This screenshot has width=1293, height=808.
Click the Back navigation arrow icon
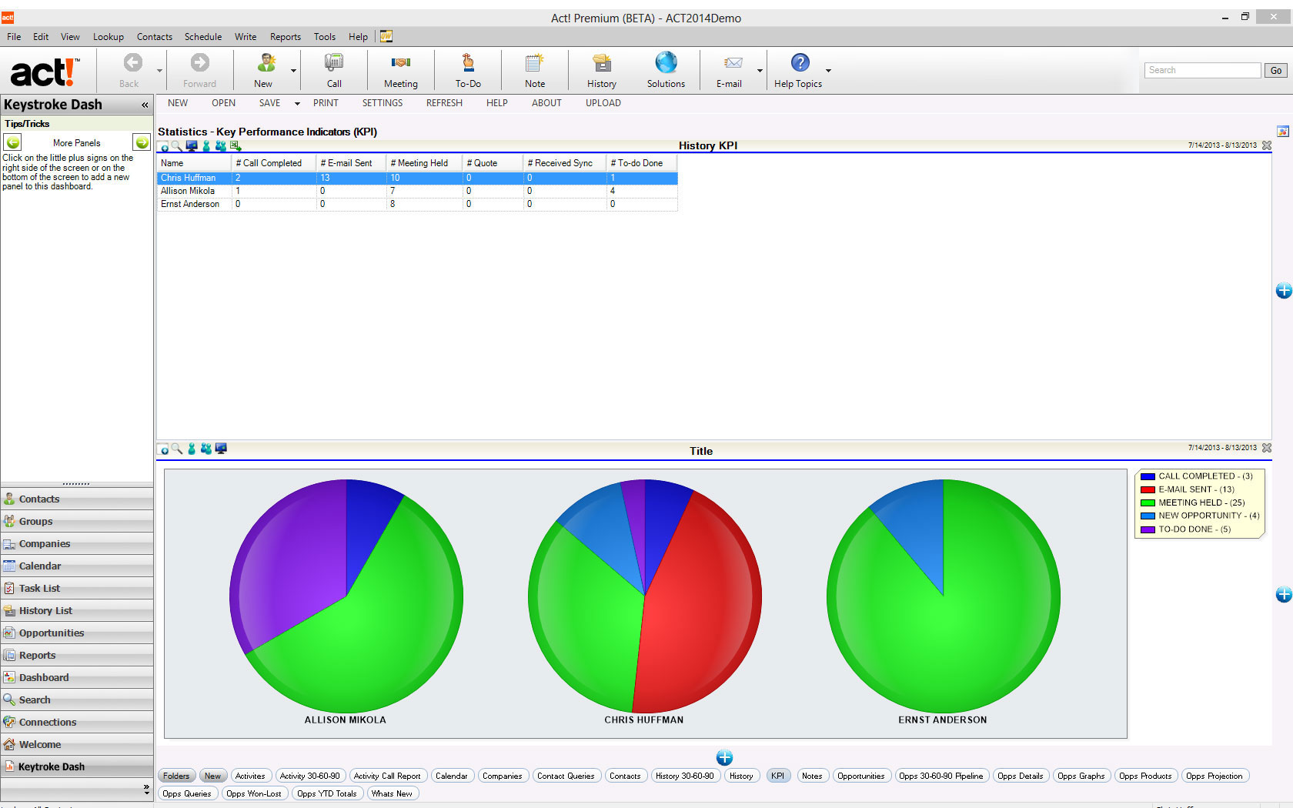pos(132,62)
